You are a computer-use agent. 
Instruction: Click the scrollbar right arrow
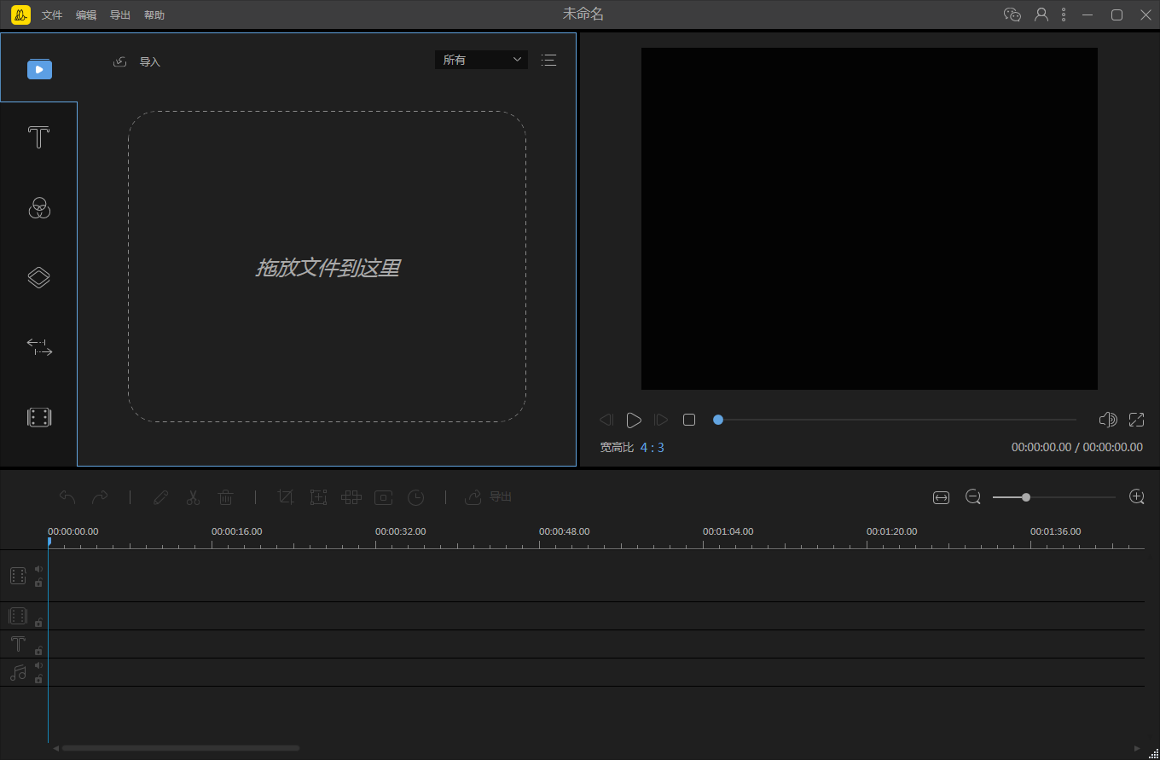click(x=1136, y=748)
